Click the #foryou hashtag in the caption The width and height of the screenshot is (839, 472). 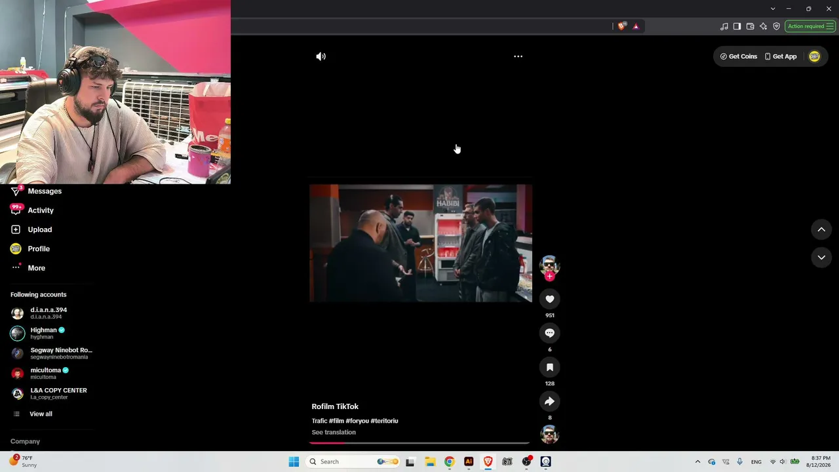pyautogui.click(x=357, y=421)
